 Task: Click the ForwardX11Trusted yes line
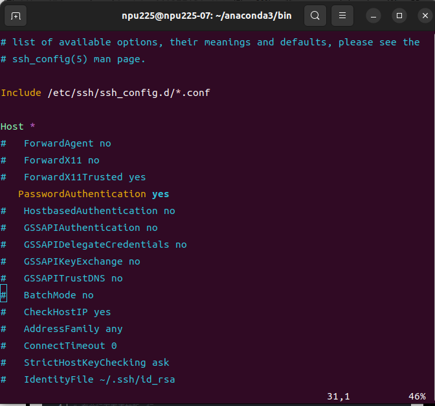pos(73,177)
